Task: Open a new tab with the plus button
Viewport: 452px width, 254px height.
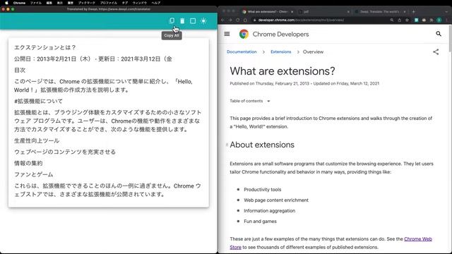Action: pyautogui.click(x=413, y=12)
